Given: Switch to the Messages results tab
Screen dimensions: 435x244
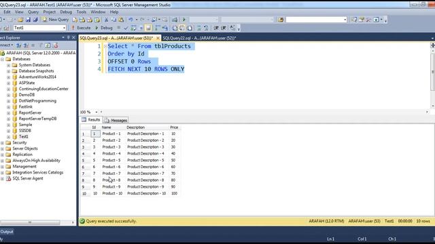Looking at the screenshot, I should click(116, 121).
